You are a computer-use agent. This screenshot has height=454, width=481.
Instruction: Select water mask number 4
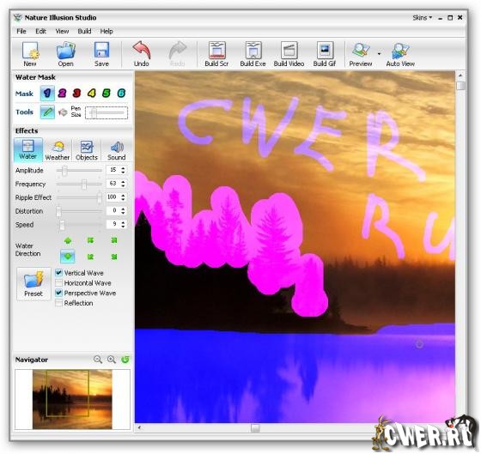(91, 94)
